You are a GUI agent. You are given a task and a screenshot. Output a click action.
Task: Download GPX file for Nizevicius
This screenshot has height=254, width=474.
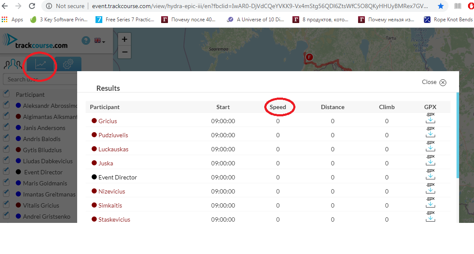pyautogui.click(x=431, y=188)
